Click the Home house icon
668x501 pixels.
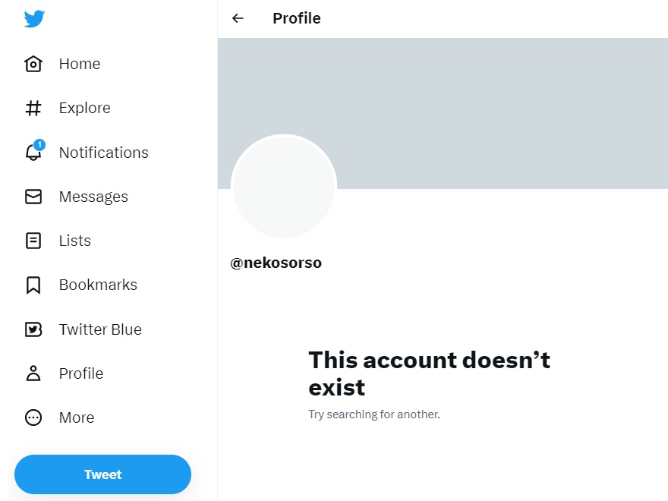pyautogui.click(x=33, y=64)
